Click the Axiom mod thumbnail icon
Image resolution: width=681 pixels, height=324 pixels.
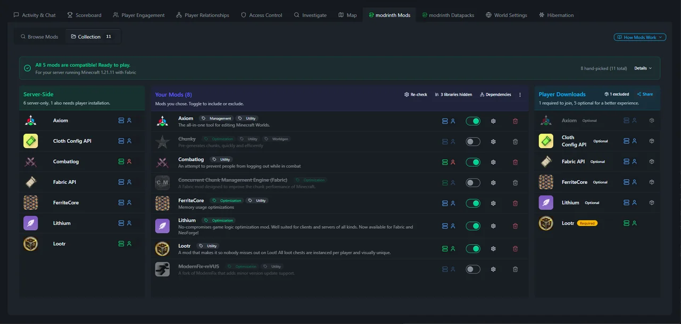162,121
